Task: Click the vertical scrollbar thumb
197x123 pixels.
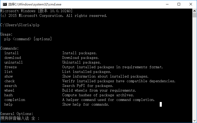Action: point(194,15)
